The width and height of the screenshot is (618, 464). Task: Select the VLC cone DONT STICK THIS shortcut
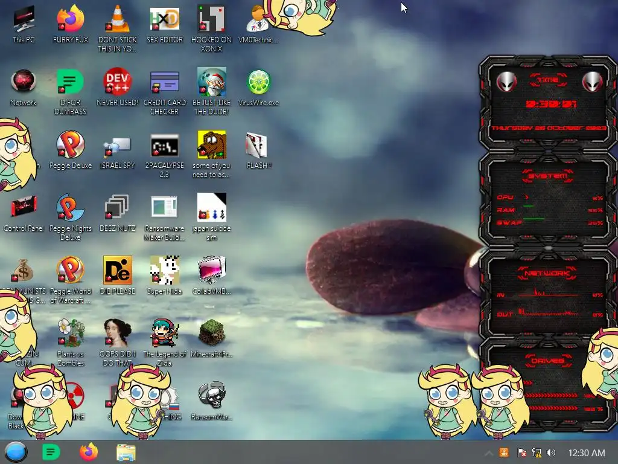click(x=118, y=29)
